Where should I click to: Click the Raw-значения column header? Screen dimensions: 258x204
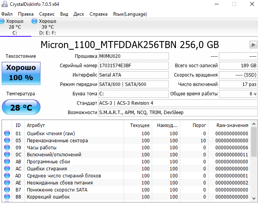coord(229,125)
